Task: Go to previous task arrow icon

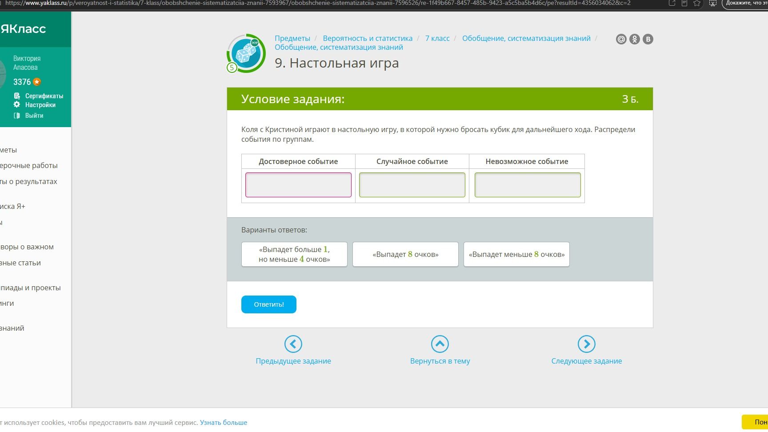Action: pyautogui.click(x=293, y=344)
